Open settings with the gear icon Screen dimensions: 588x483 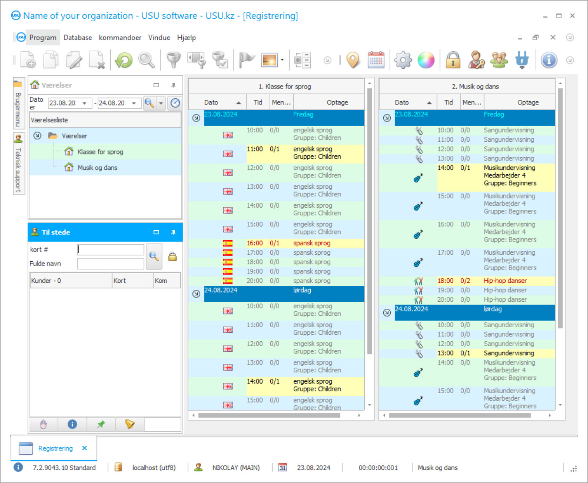point(403,60)
